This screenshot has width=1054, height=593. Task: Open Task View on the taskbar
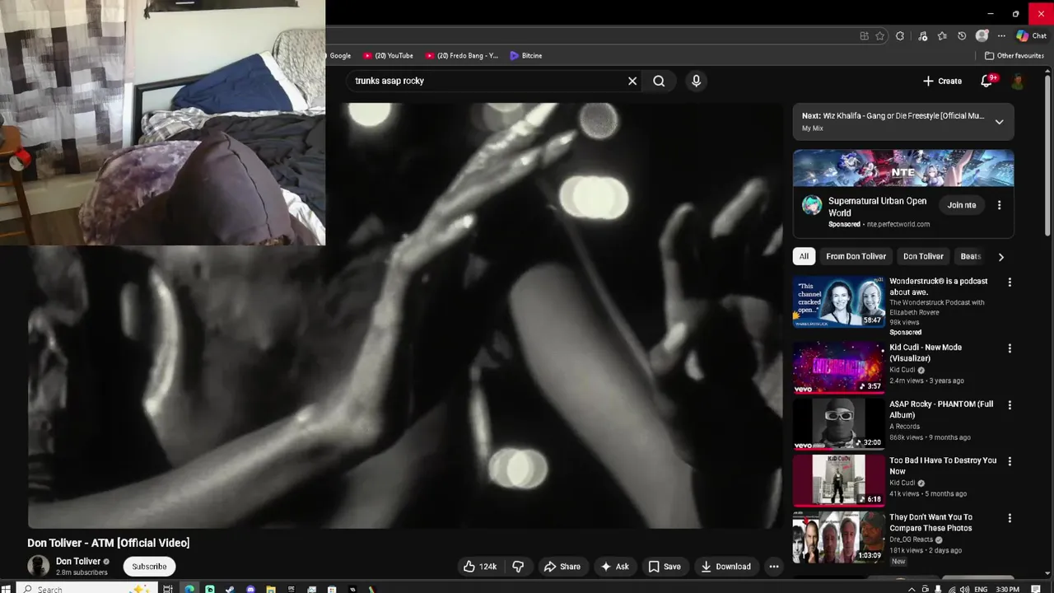[168, 589]
